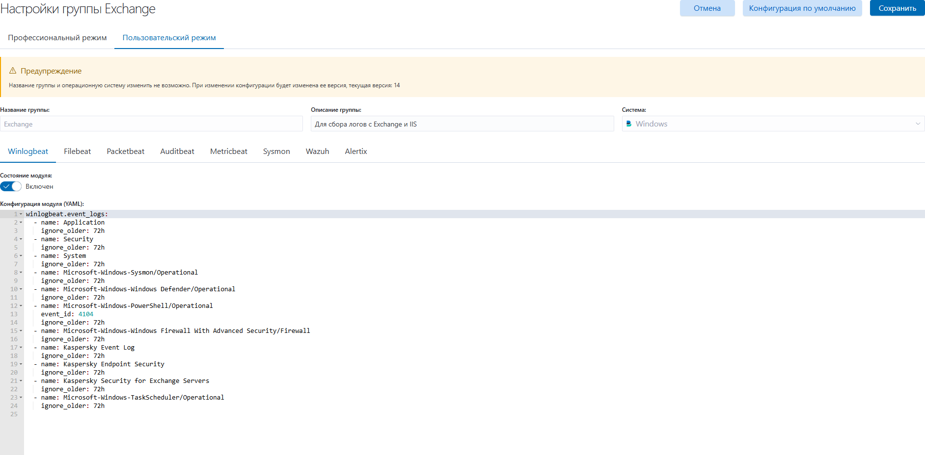The image size is (925, 455).
Task: Click the Настройки группы Exchange page title
Action: point(78,9)
